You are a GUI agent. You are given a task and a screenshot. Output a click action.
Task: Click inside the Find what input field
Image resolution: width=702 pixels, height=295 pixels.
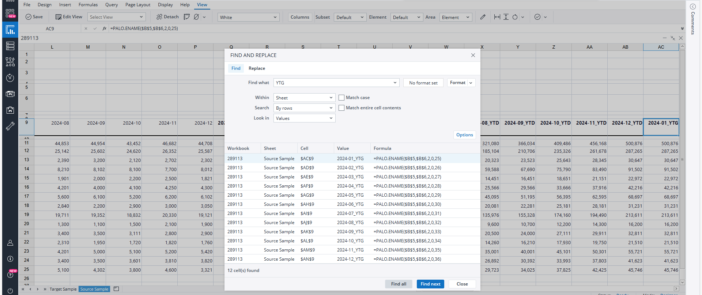333,83
